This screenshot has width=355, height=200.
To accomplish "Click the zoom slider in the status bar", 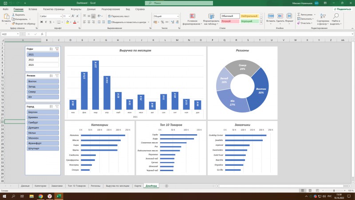I will pos(334,191).
